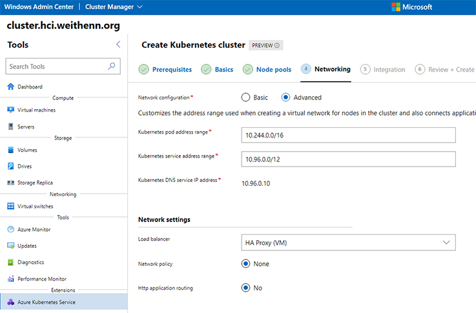Click the Updates icon
This screenshot has height=313, width=476.
[10, 246]
